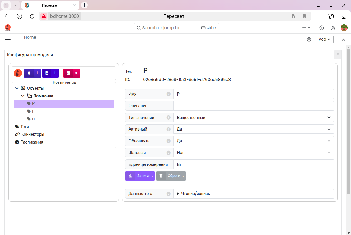Bookmark the page with the bookmark icon
The height and width of the screenshot is (235, 351).
tap(304, 16)
